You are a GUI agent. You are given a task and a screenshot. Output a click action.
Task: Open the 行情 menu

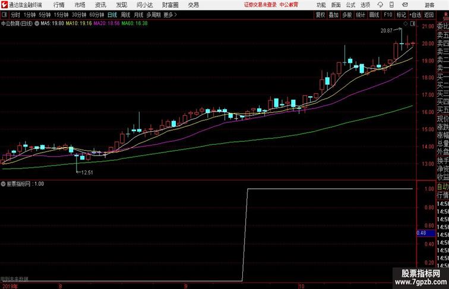(59, 5)
